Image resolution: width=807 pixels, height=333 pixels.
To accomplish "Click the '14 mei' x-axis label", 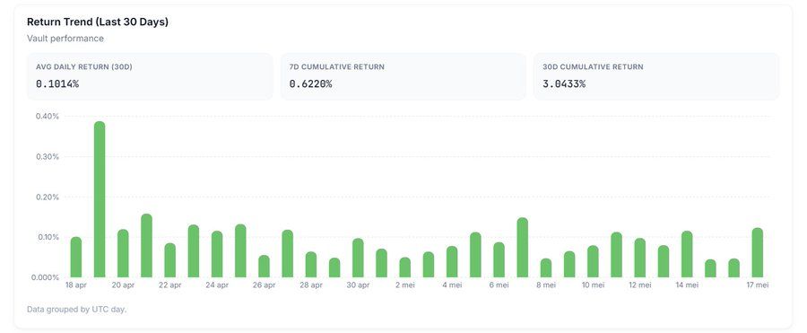I will [x=687, y=285].
